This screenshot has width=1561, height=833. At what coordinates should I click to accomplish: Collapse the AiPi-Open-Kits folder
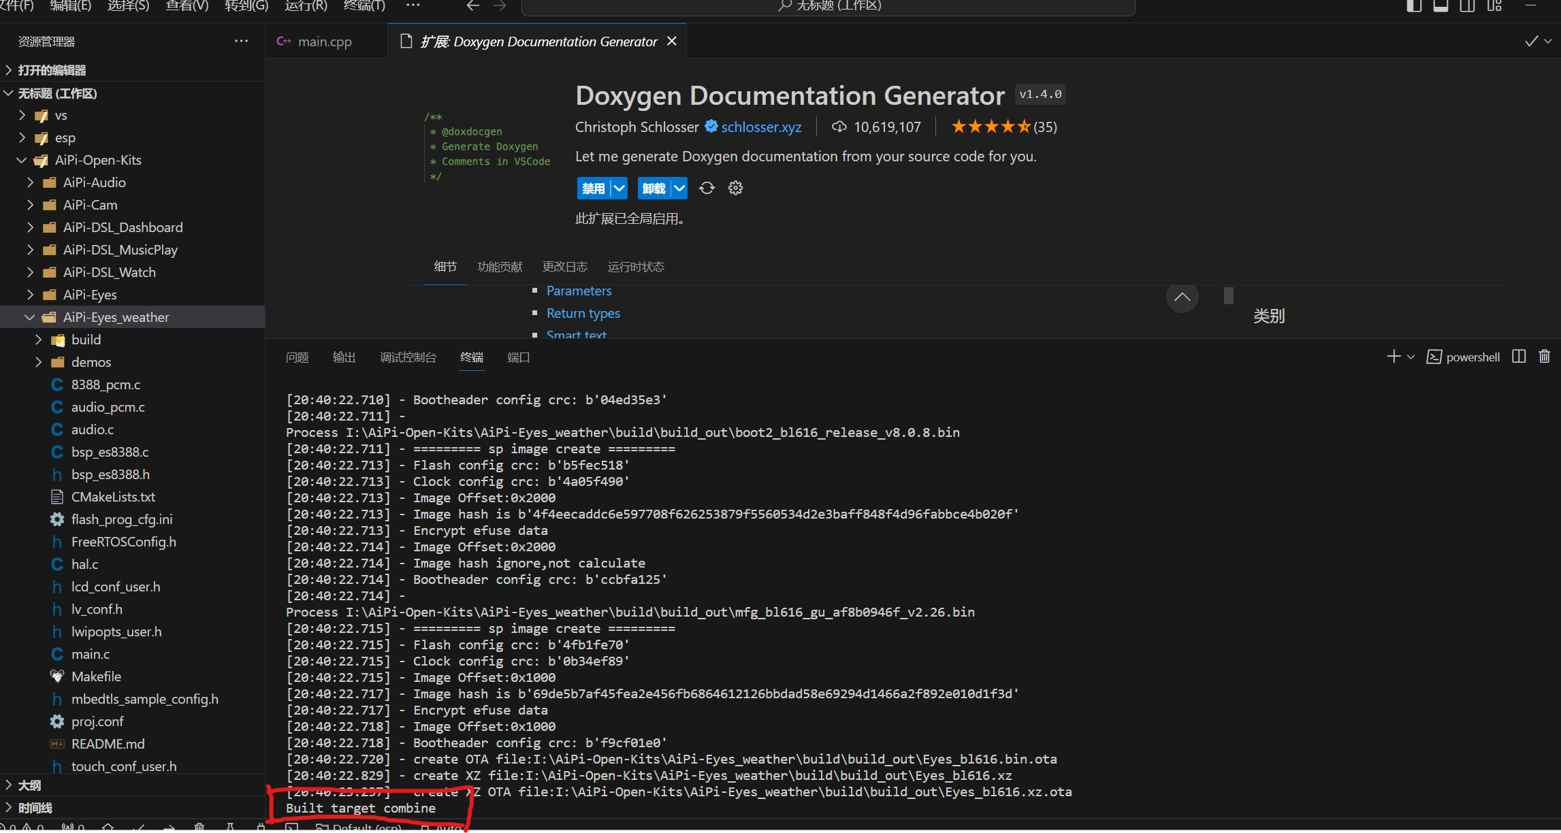point(132,160)
